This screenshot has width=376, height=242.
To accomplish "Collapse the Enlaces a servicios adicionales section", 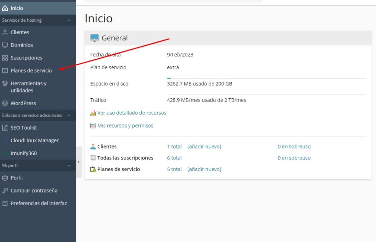I will tap(69, 115).
